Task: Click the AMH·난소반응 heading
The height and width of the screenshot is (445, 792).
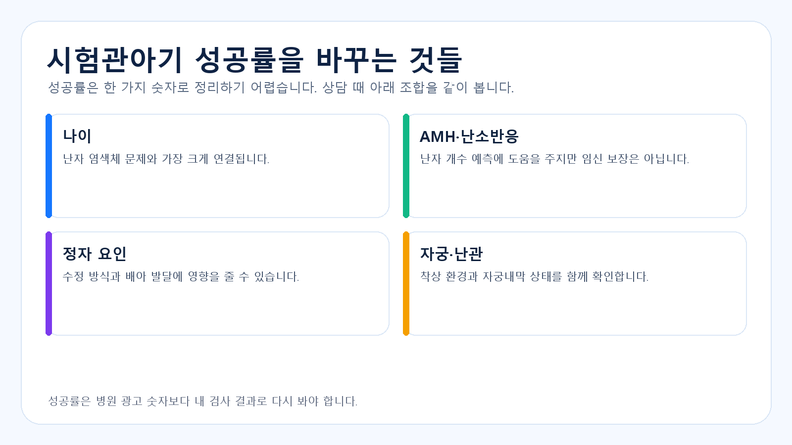Action: click(469, 136)
